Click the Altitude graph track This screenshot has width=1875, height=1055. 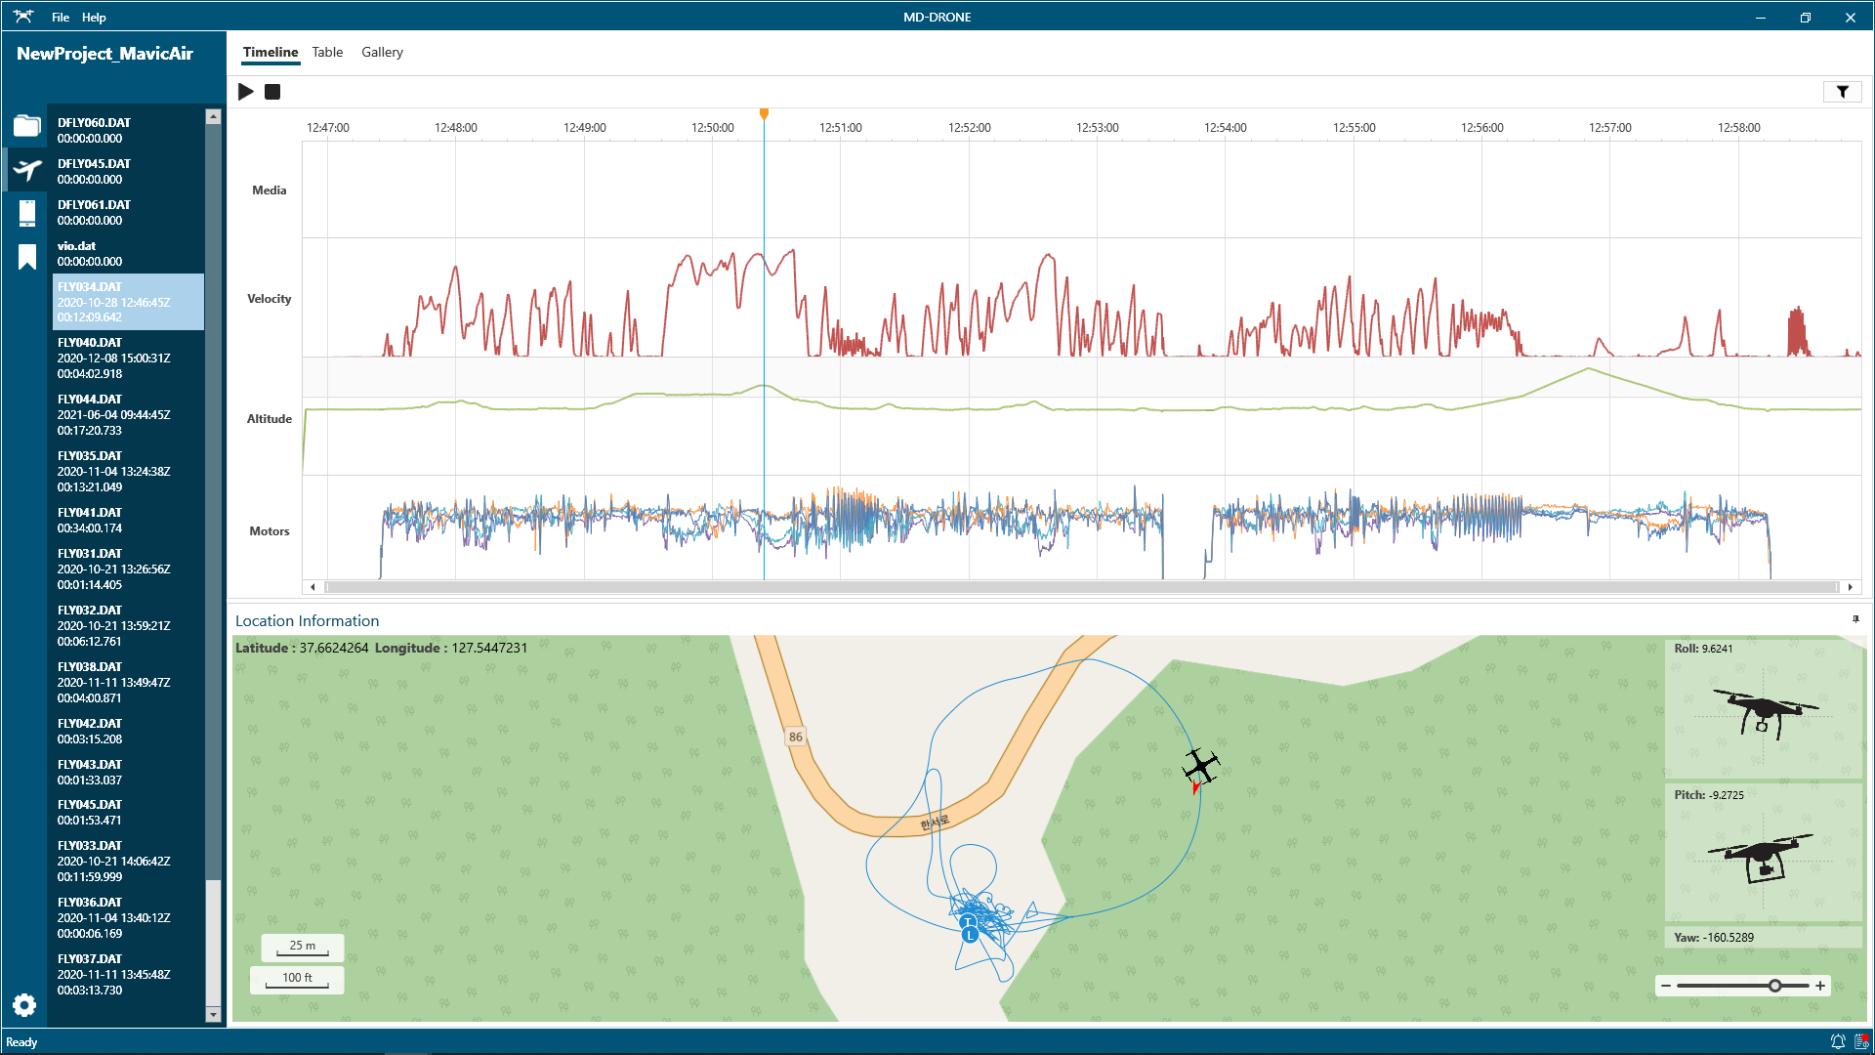1081,418
